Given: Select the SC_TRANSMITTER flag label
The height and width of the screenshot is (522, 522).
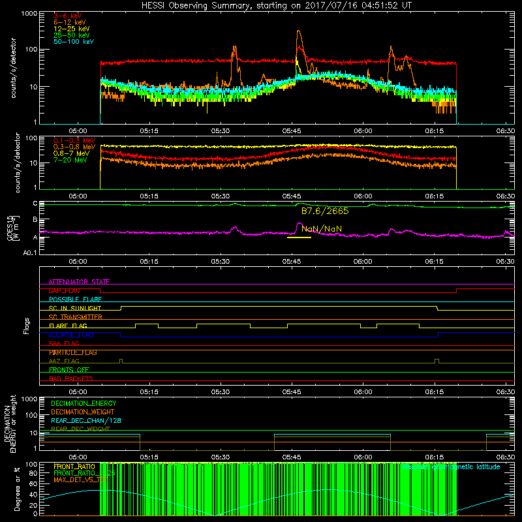Looking at the screenshot, I should (x=76, y=317).
